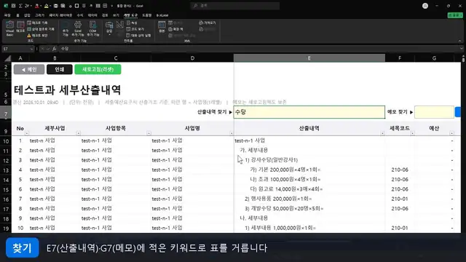Viewport: 466px width, 262px height.
Task: Open the 사업명 column filter dropdown
Action: (232, 133)
